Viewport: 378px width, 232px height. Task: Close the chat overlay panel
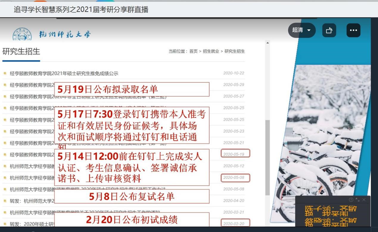(x=364, y=200)
